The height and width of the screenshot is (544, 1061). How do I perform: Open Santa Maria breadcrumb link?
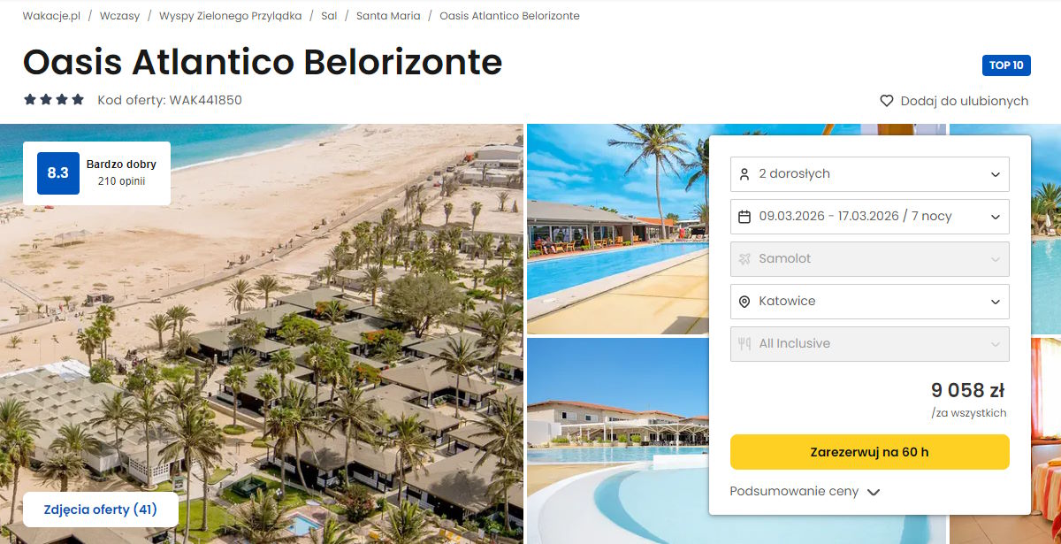coord(388,16)
